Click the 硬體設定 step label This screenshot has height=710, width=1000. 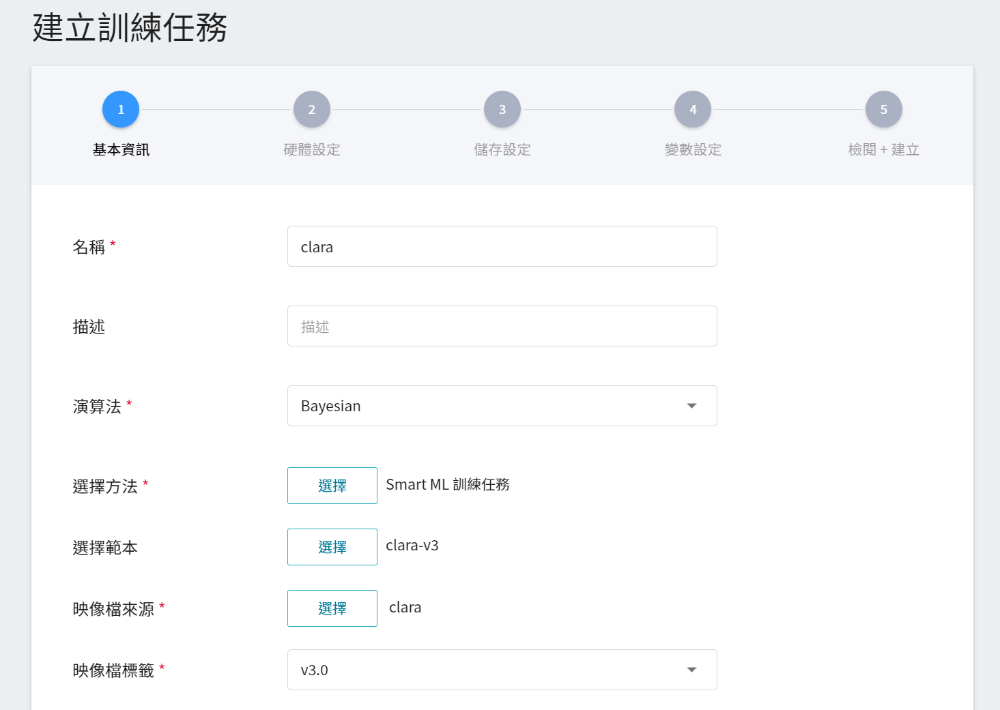(311, 149)
